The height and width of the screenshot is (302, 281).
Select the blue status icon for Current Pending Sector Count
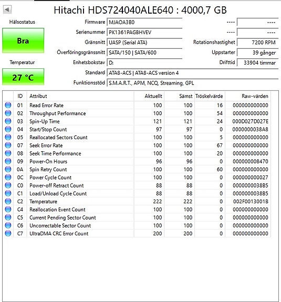point(8,217)
